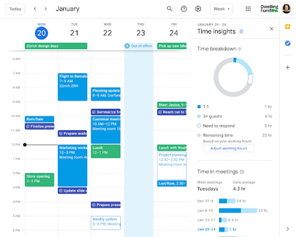Viewport: 296px width, 237px height.
Task: Click the Jan 6-10 meeting bar
Action: [238, 210]
